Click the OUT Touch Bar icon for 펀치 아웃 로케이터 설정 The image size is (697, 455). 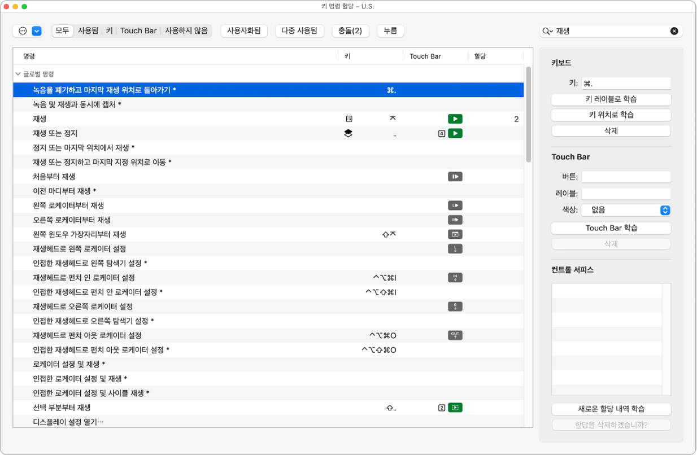tap(455, 335)
